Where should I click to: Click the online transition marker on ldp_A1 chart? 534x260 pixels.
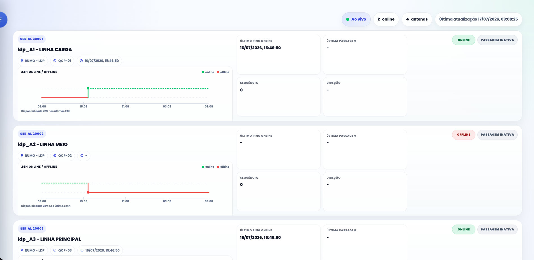pyautogui.click(x=88, y=88)
